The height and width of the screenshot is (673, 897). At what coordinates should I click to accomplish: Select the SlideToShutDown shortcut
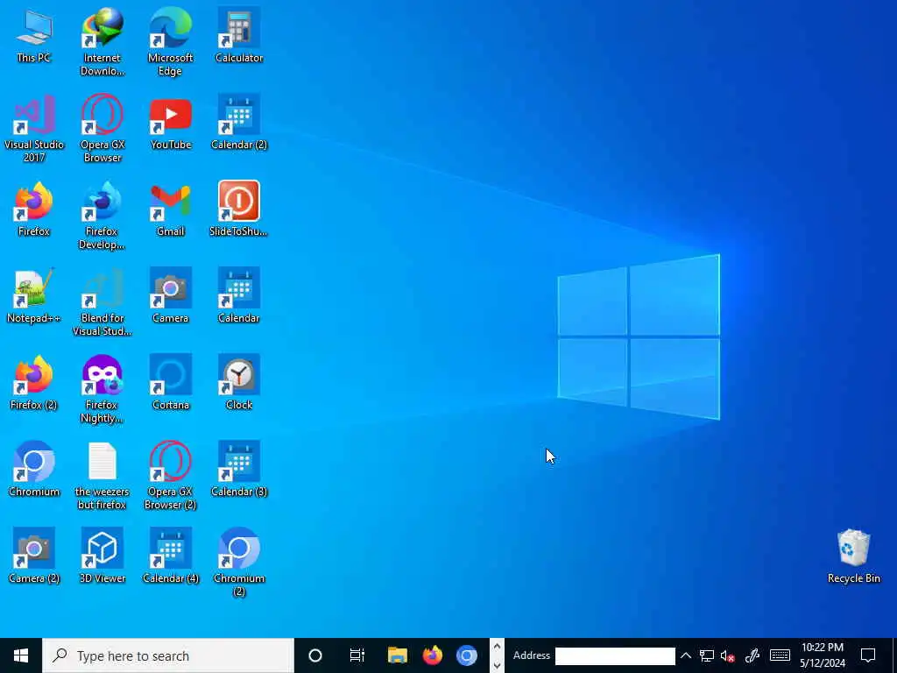tap(239, 209)
